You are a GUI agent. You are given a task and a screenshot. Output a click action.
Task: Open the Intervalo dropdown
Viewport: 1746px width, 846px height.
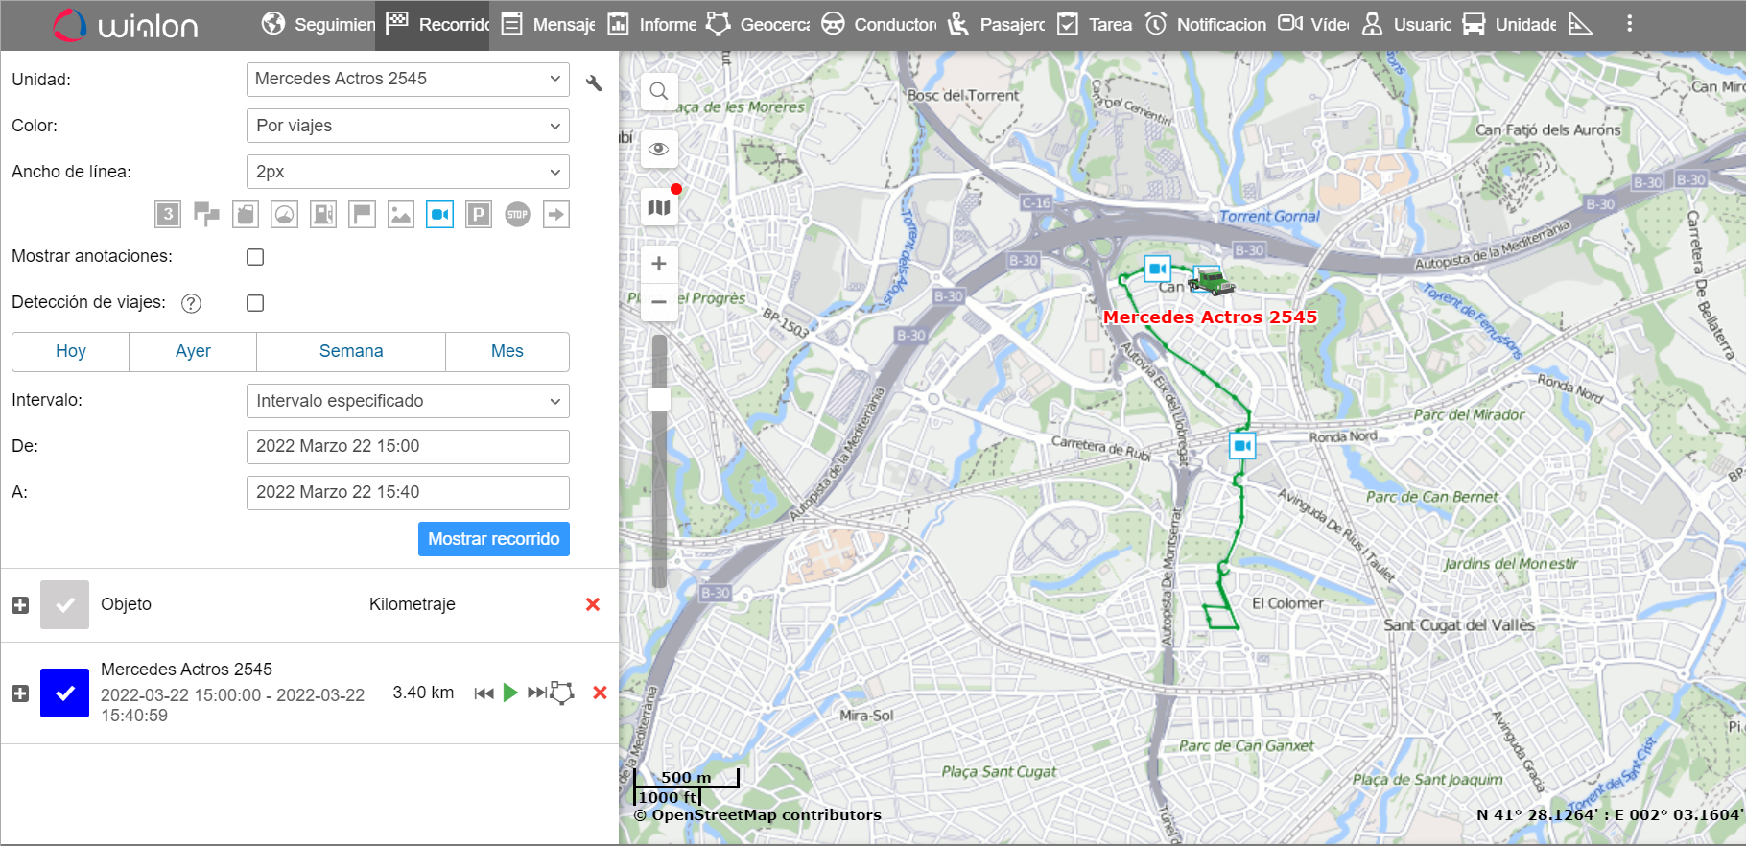[x=408, y=401]
